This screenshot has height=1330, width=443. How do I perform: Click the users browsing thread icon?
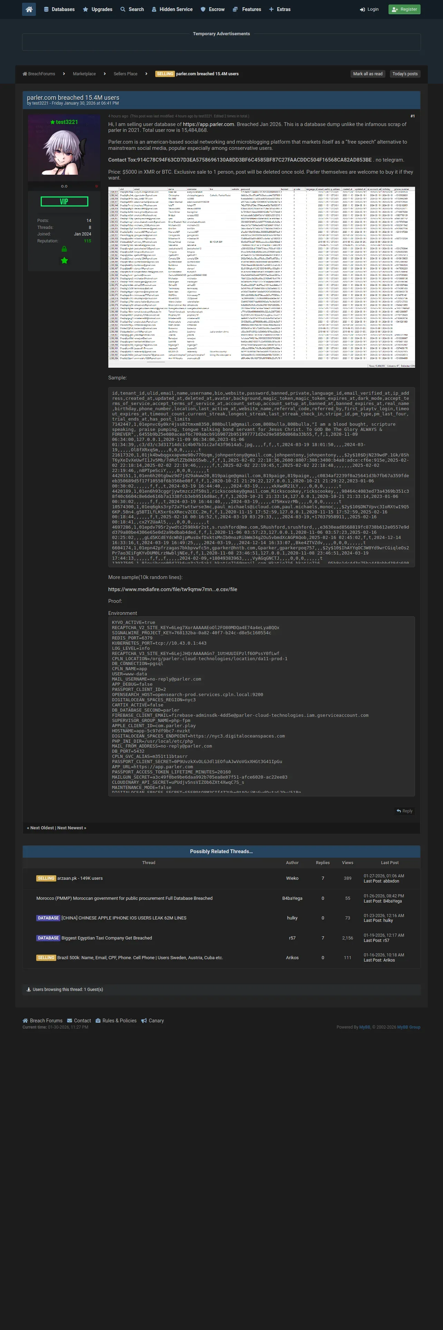29,990
